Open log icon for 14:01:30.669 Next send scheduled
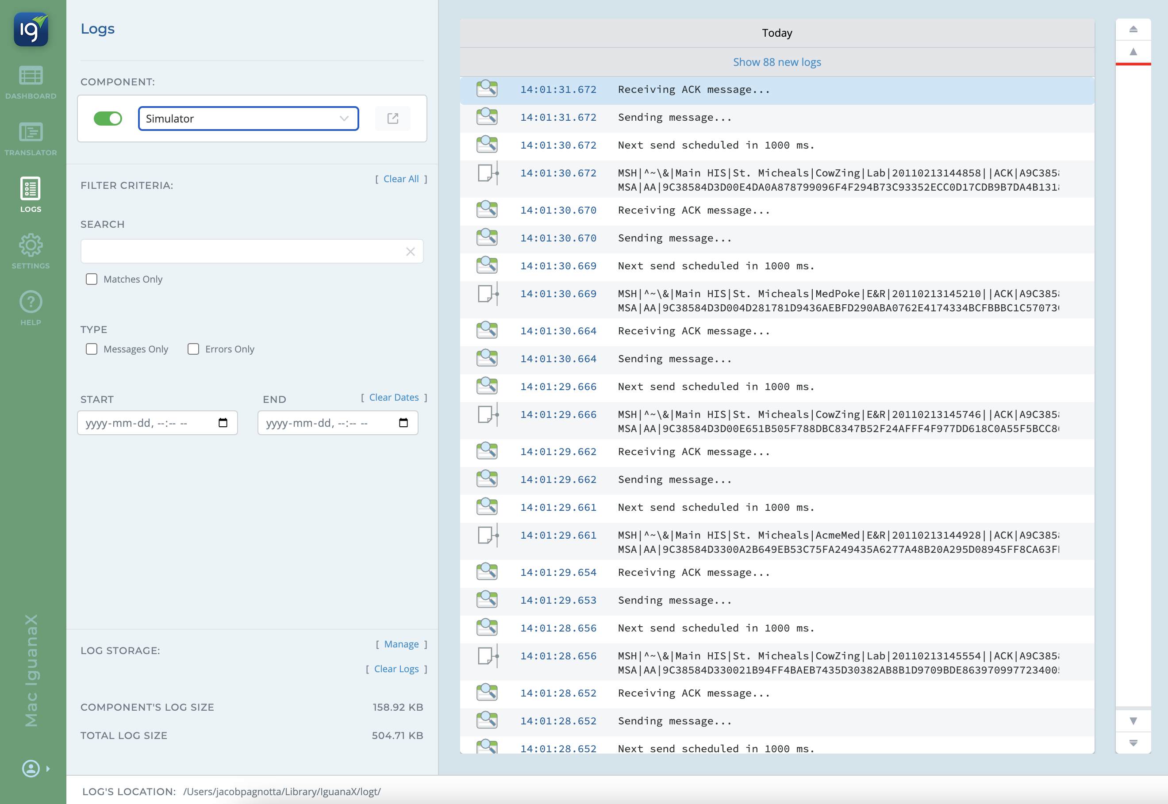Viewport: 1168px width, 804px height. point(487,265)
